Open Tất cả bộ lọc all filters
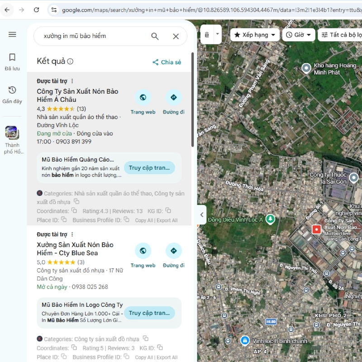The height and width of the screenshot is (362, 362). 340,35
